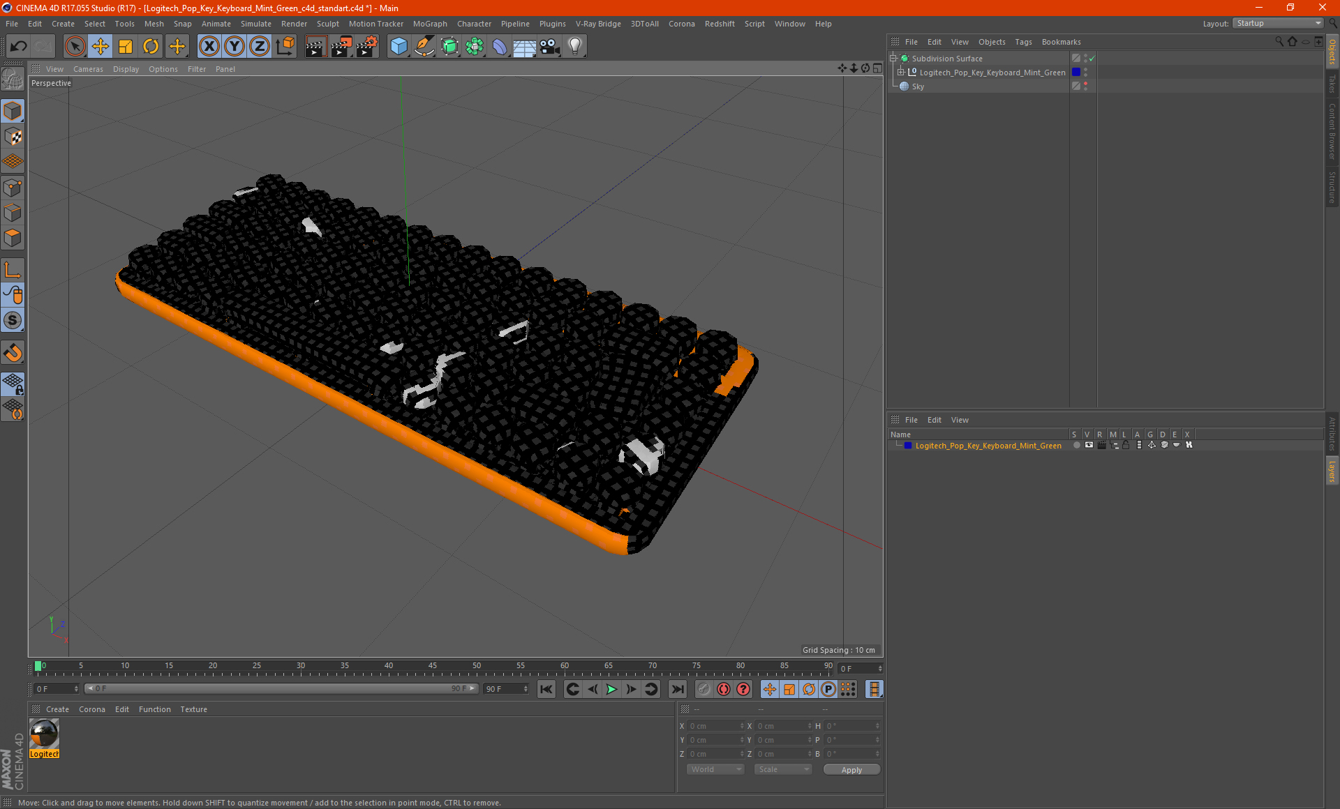Select the Move tool in toolbar
Screen dimensions: 1340x809
100,47
